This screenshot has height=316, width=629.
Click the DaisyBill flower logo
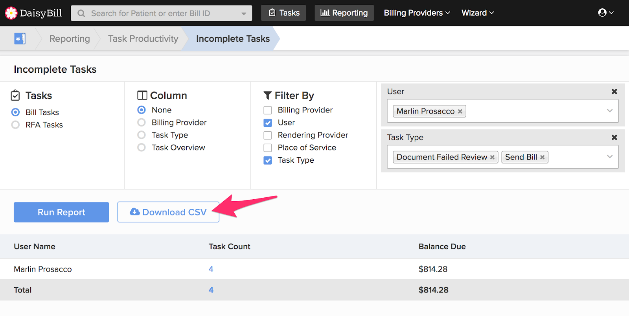tap(11, 13)
